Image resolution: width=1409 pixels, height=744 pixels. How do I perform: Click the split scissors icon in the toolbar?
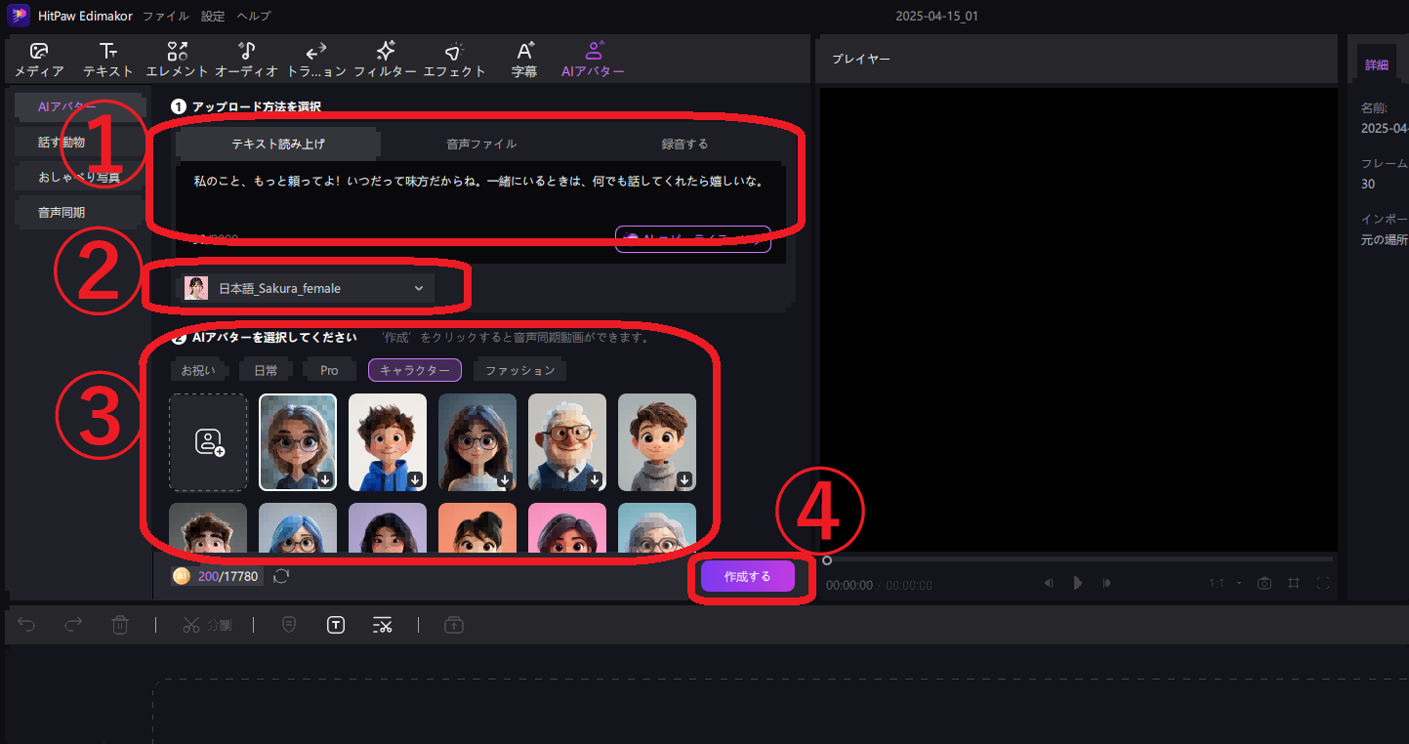pyautogui.click(x=193, y=624)
